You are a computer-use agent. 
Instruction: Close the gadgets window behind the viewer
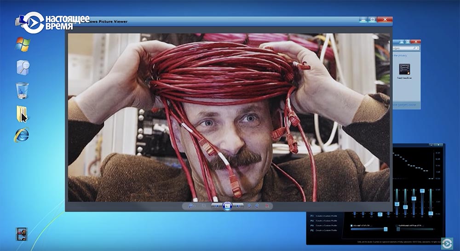416,42
